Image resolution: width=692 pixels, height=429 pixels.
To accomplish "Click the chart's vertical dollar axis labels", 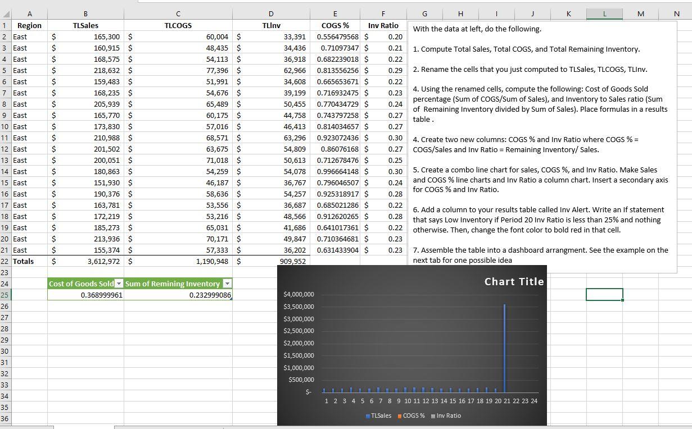I will pyautogui.click(x=299, y=343).
